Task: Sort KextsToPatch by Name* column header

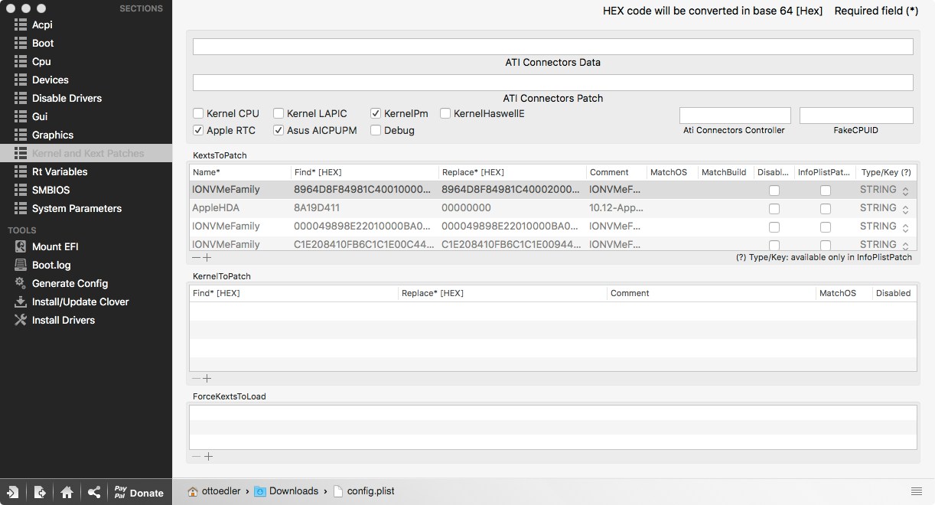Action: 240,172
